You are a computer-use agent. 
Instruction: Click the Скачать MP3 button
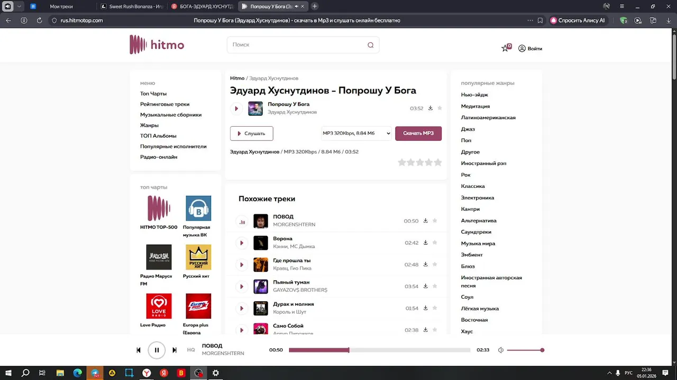coord(418,134)
